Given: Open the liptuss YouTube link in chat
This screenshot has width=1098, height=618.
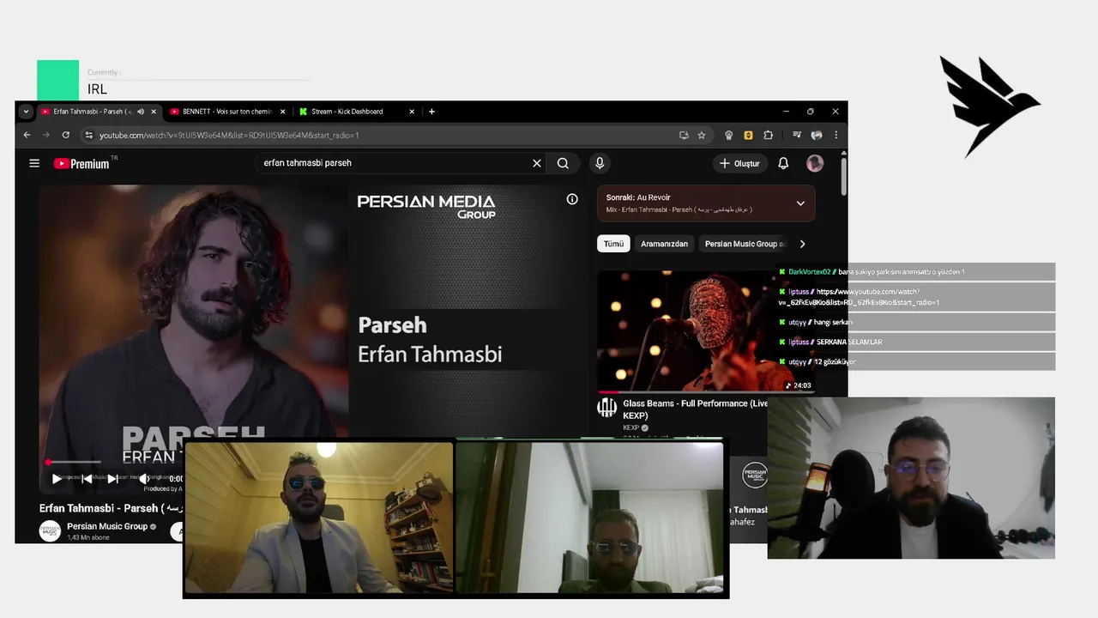Looking at the screenshot, I should coord(859,297).
